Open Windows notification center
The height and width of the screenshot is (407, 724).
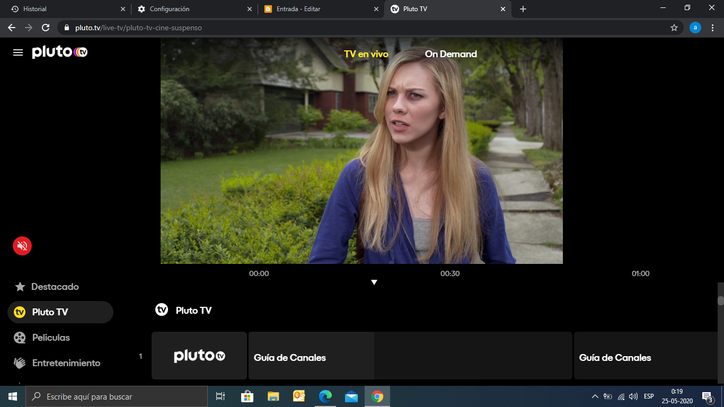coord(707,396)
